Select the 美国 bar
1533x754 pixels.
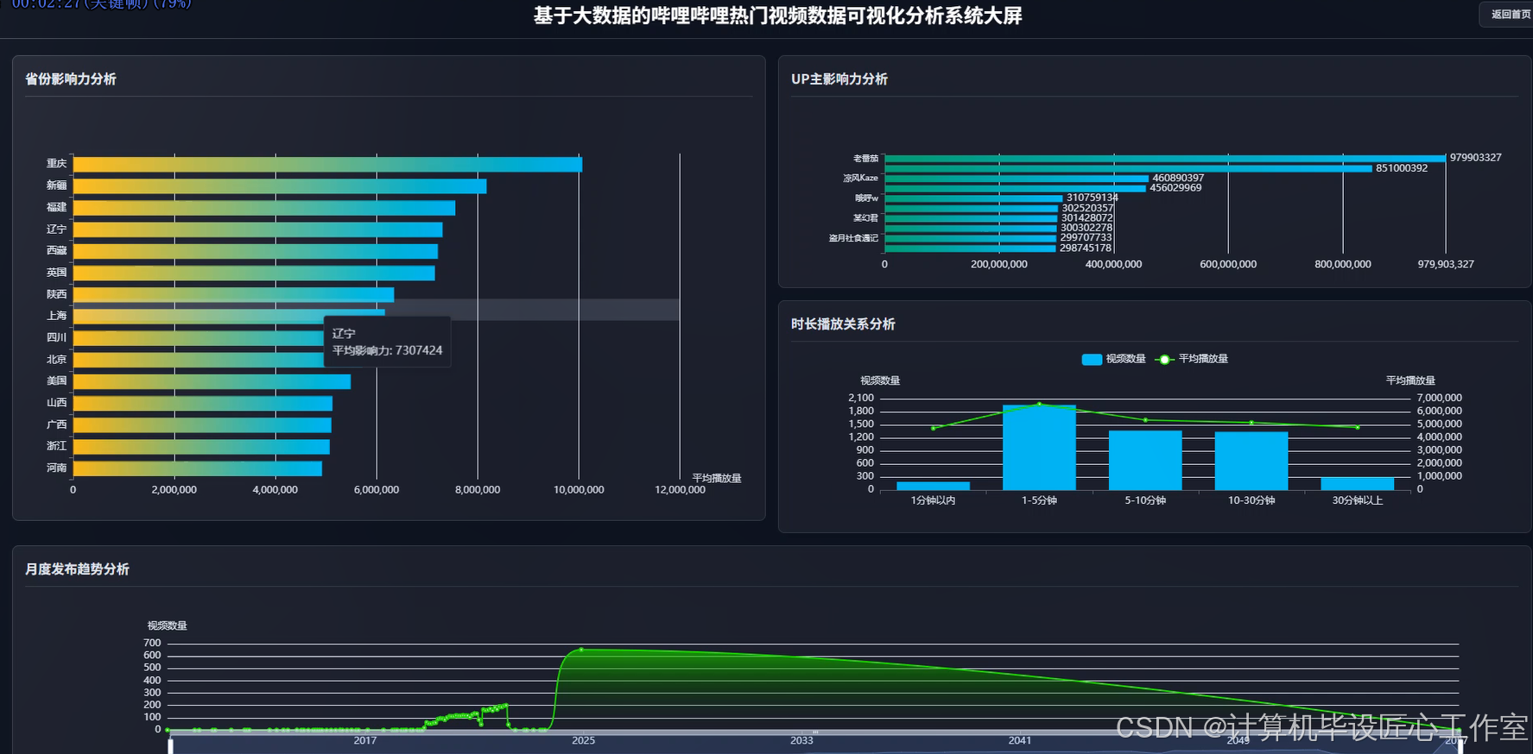pos(212,382)
